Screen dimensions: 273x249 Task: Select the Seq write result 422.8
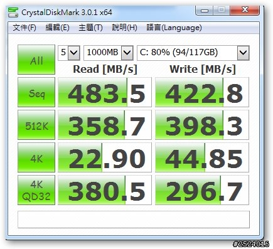(202, 92)
